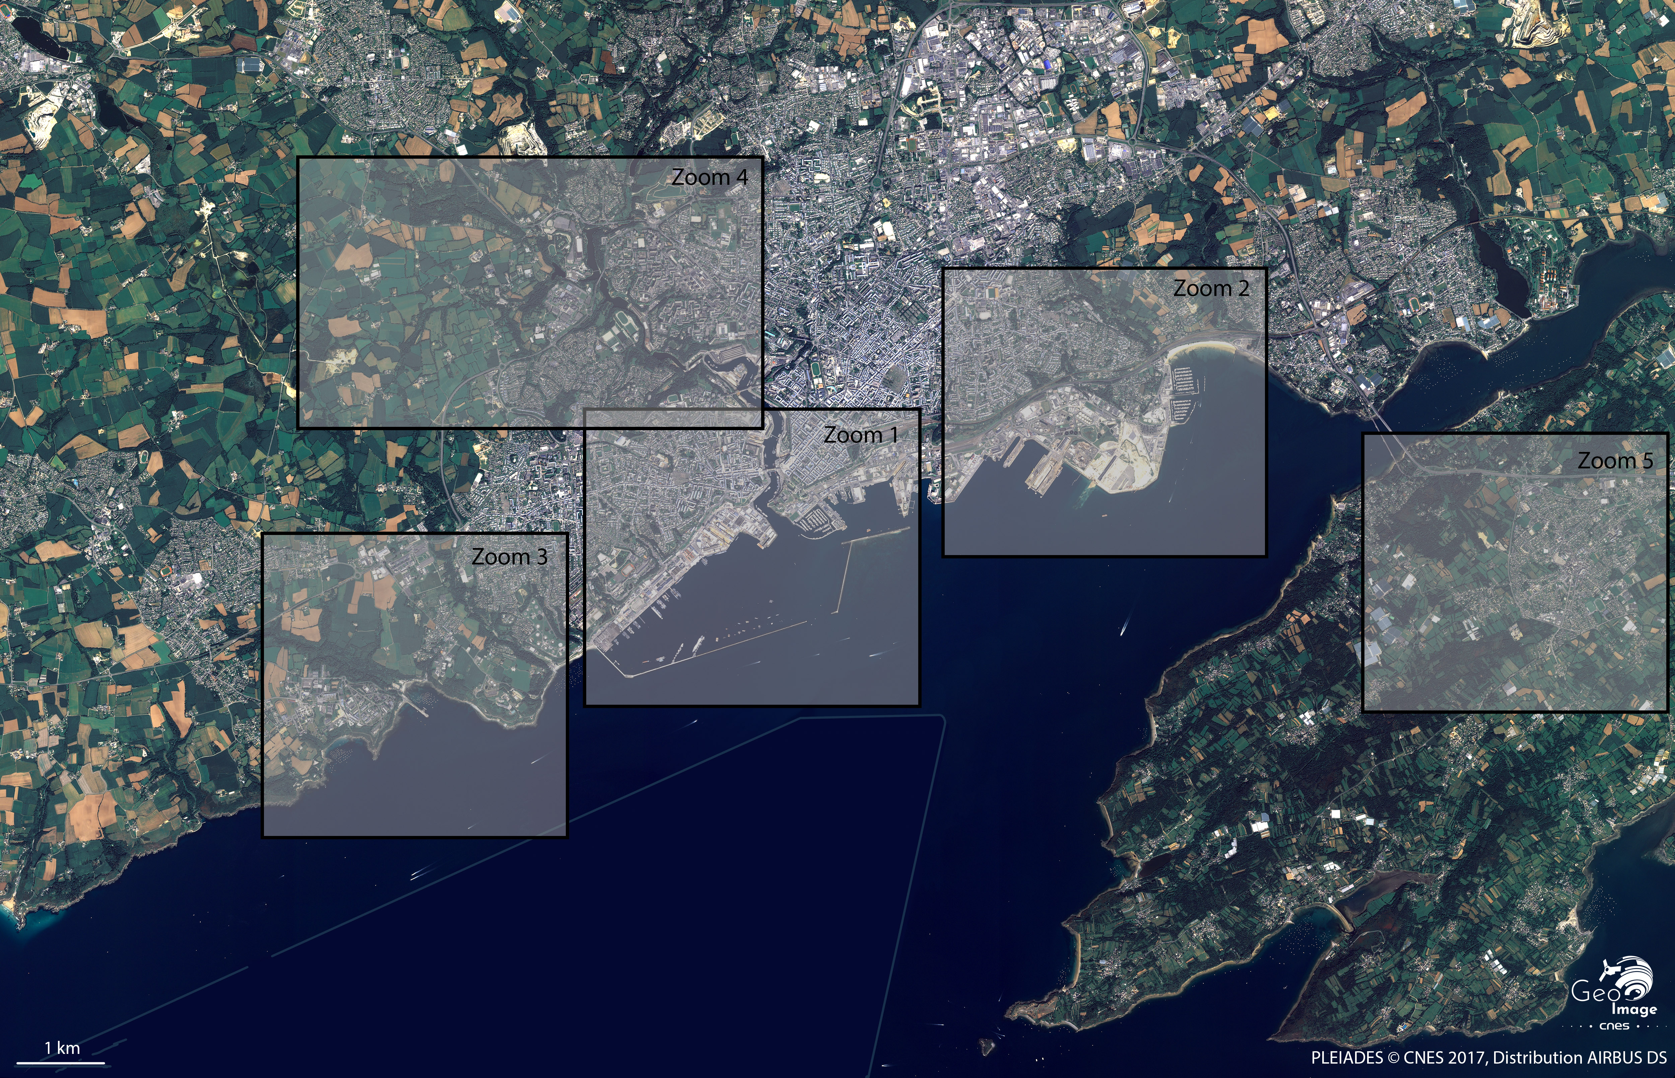Click the GeoImage logo
This screenshot has height=1078, width=1675.
tap(1618, 987)
